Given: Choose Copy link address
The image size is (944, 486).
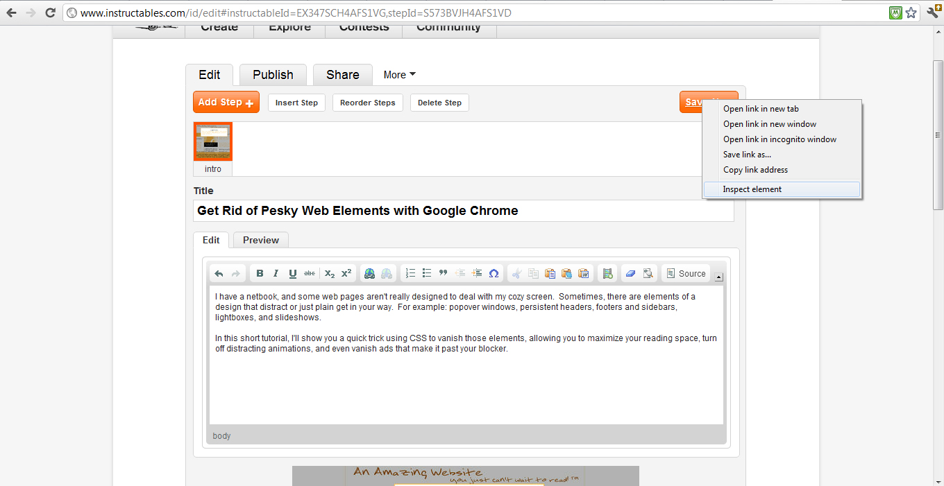Looking at the screenshot, I should click(782, 170).
